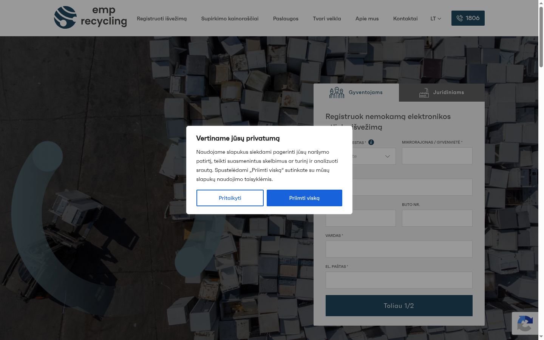Viewport: 544px width, 340px height.
Task: Click the factory icon on Juridiniams tab
Action: 424,93
